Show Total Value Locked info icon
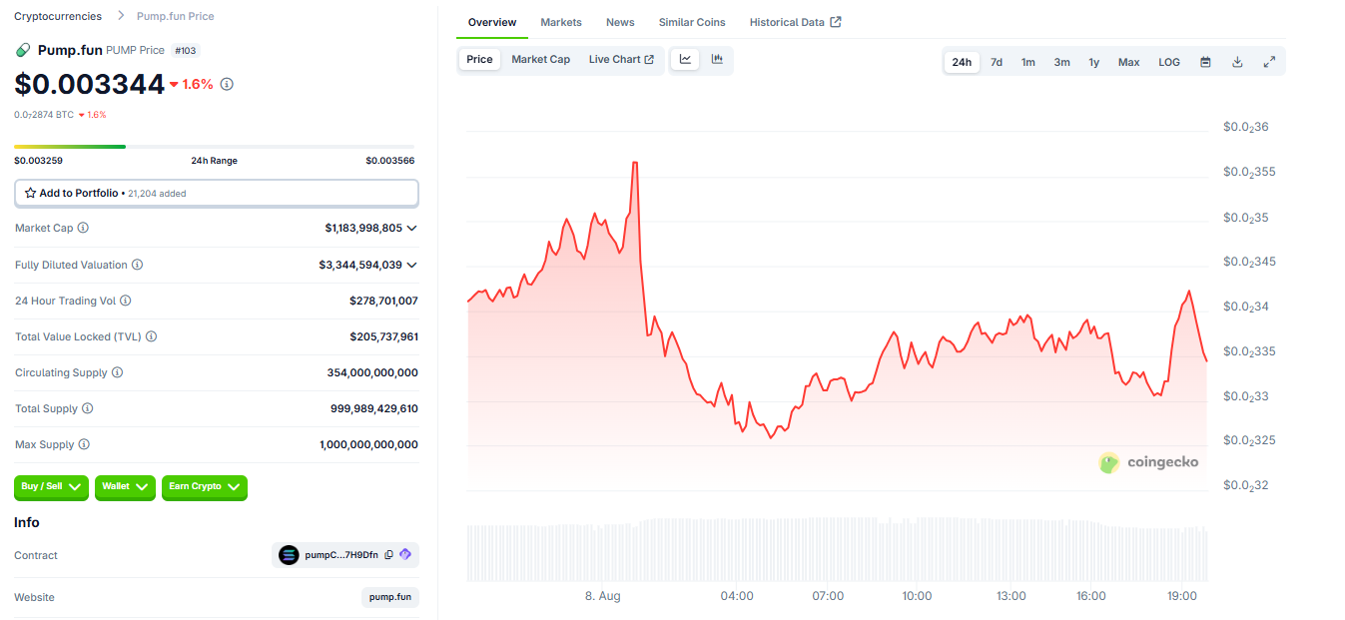 click(152, 336)
